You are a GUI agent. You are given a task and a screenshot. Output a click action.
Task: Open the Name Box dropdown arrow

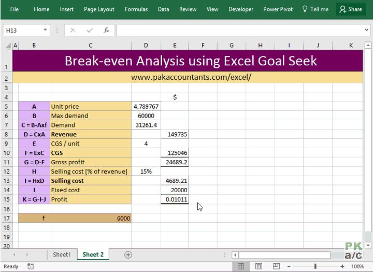click(x=45, y=30)
